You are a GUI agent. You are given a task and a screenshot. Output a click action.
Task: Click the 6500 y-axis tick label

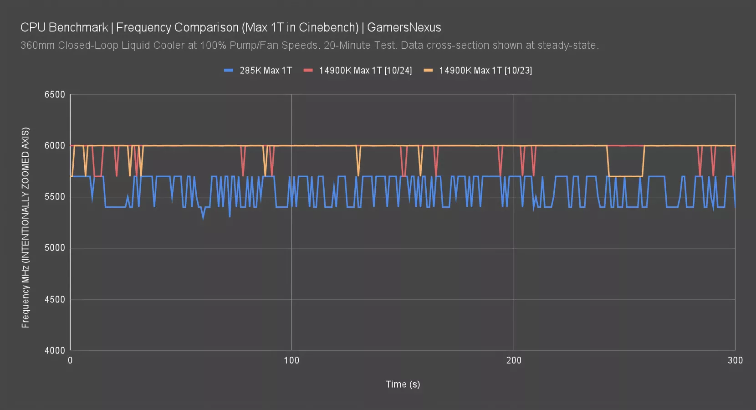pyautogui.click(x=55, y=95)
